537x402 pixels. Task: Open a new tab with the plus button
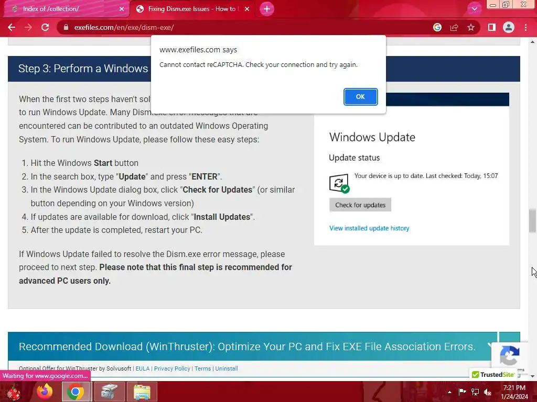pyautogui.click(x=267, y=9)
